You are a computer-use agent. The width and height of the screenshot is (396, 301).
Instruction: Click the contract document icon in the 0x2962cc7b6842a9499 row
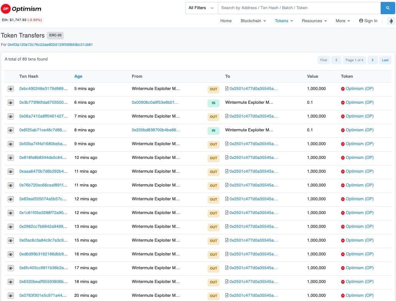click(227, 226)
